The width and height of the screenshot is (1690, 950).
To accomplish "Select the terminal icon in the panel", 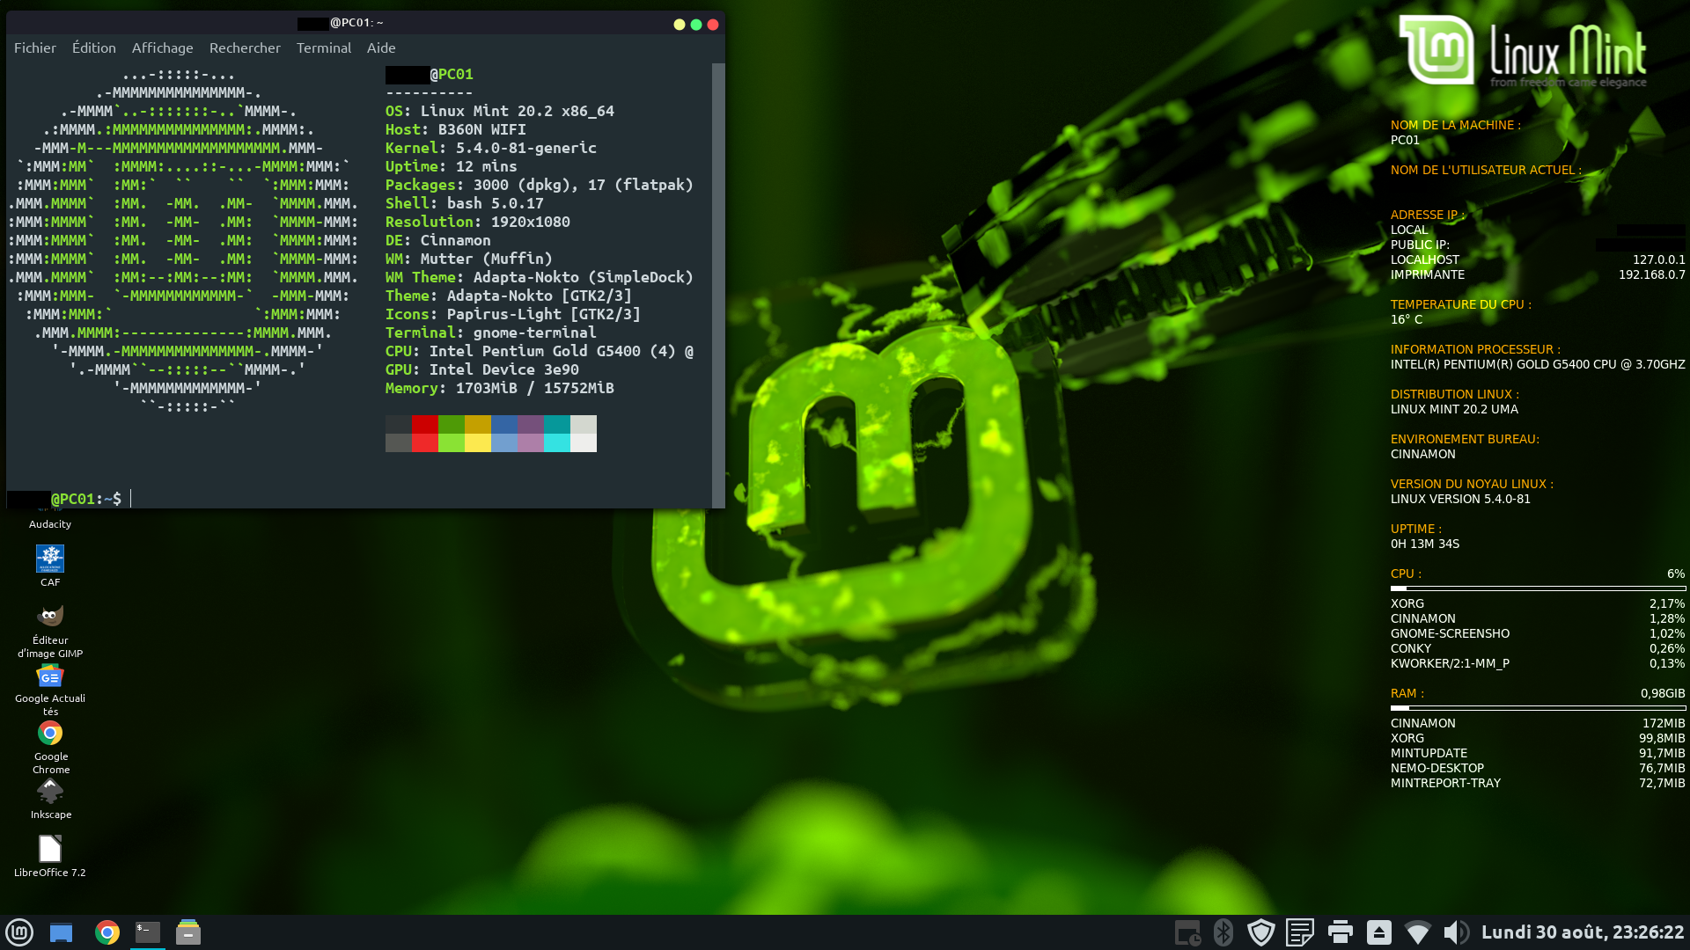I will tap(148, 932).
